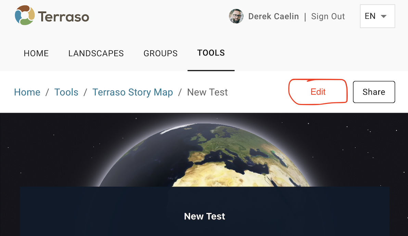408x236 pixels.
Task: Select the GROUPS navigation item
Action: click(x=160, y=53)
